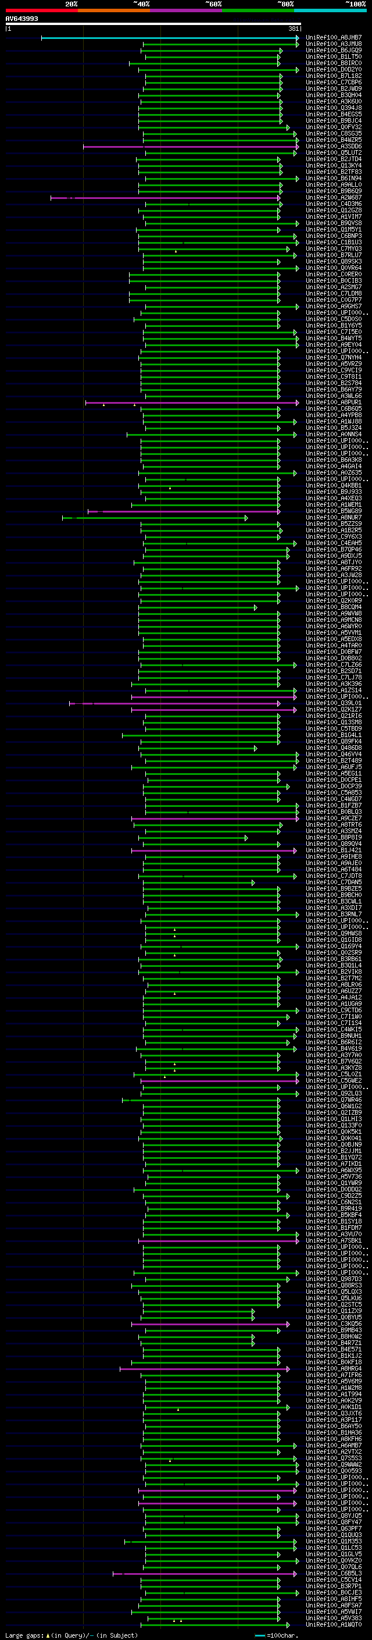
Task: Click the UniRef100_C7LZ66 label
Action: click(334, 664)
